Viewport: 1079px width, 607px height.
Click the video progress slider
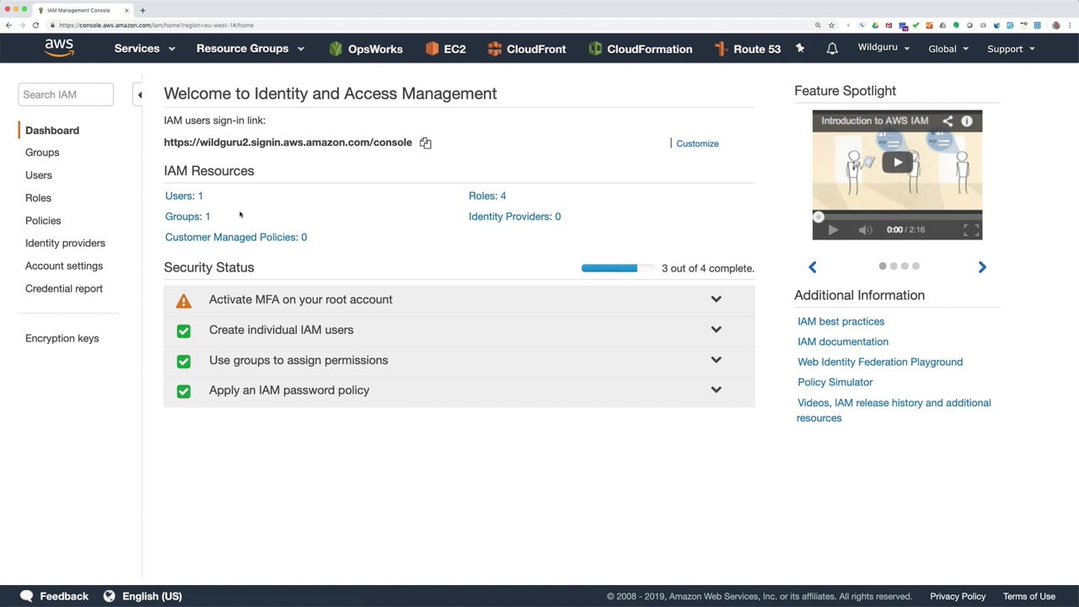click(897, 217)
